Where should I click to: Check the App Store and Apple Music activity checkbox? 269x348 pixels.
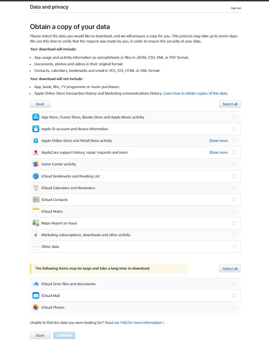(235, 117)
